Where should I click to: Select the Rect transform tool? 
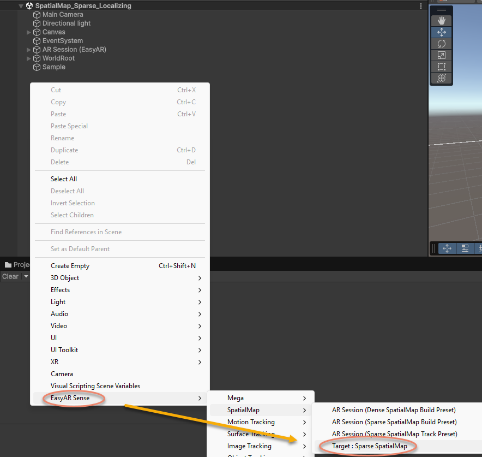(442, 67)
